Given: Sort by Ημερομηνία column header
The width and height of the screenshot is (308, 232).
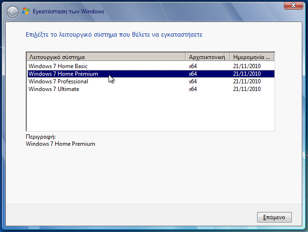Looking at the screenshot, I should click(x=252, y=57).
